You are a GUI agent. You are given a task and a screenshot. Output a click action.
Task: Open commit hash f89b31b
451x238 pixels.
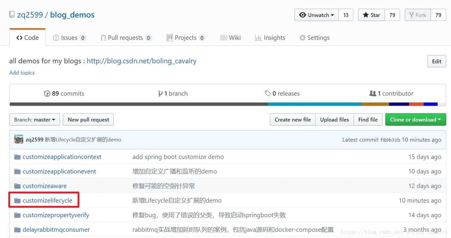390,140
